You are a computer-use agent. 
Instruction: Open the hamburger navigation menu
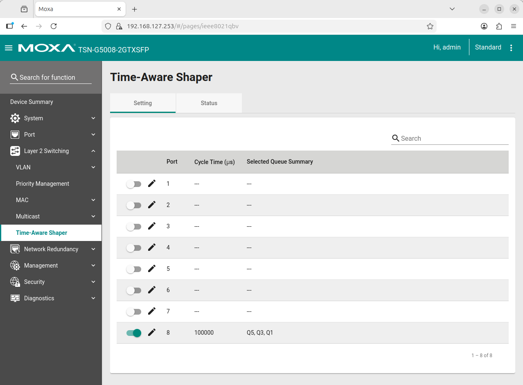pyautogui.click(x=9, y=47)
